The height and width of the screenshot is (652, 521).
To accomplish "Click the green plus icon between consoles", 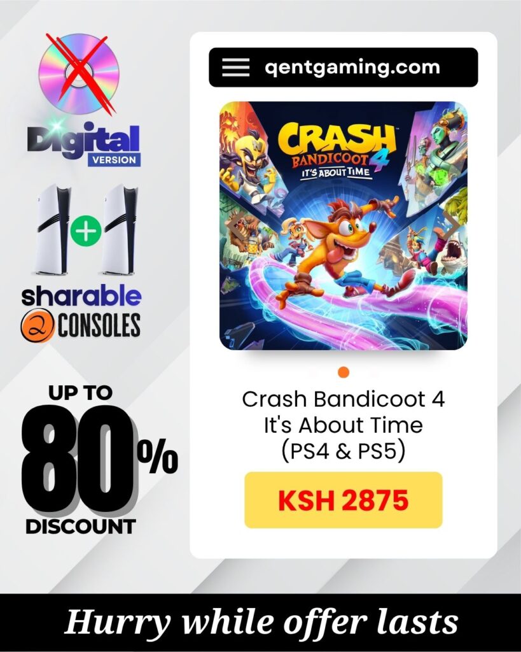I will tap(86, 230).
